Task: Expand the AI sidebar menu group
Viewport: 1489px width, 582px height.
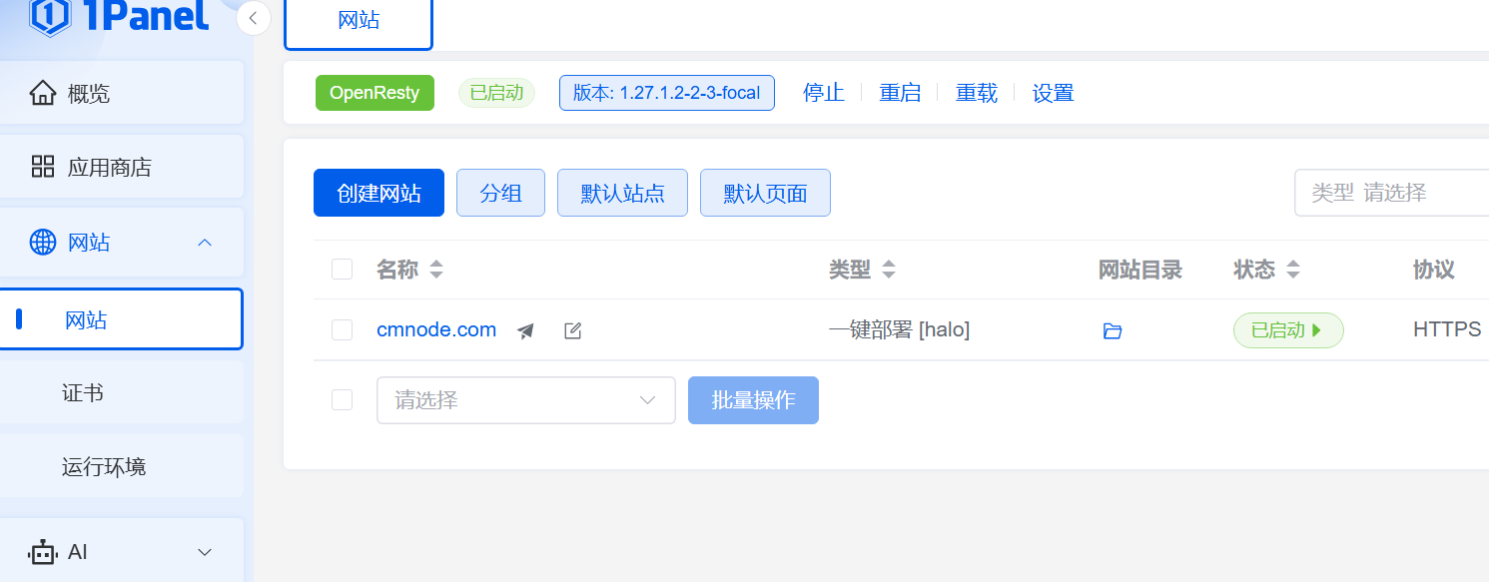Action: pyautogui.click(x=205, y=552)
